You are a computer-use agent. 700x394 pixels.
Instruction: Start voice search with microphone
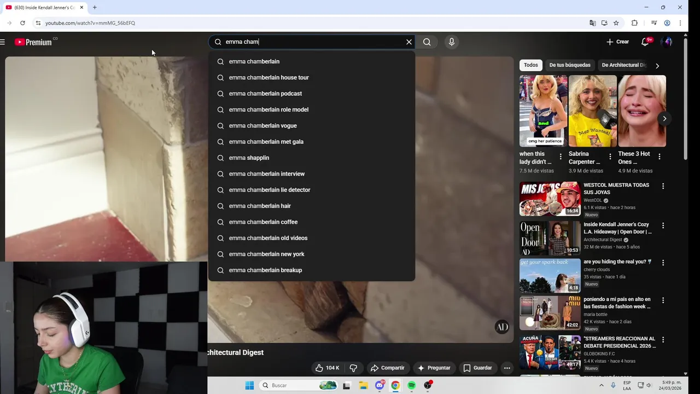(451, 42)
